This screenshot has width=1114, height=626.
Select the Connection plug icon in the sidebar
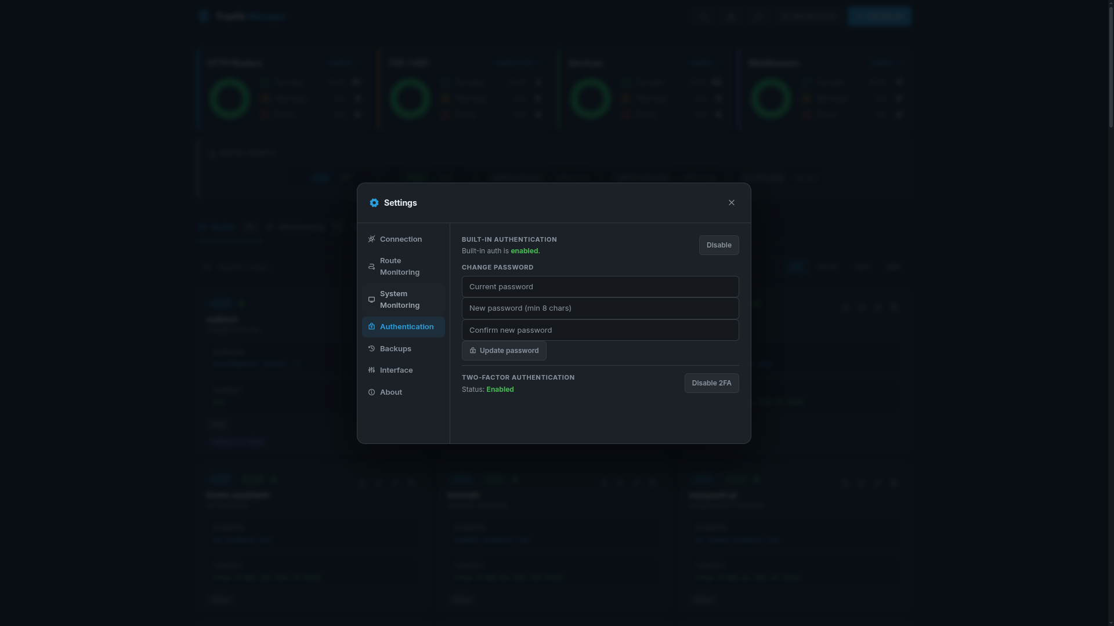click(x=371, y=239)
